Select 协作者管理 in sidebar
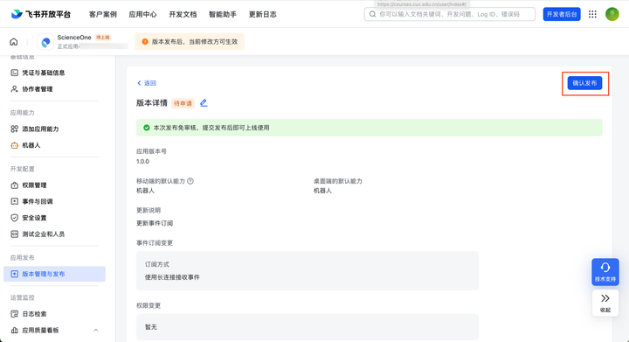Image resolution: width=629 pixels, height=342 pixels. click(38, 89)
